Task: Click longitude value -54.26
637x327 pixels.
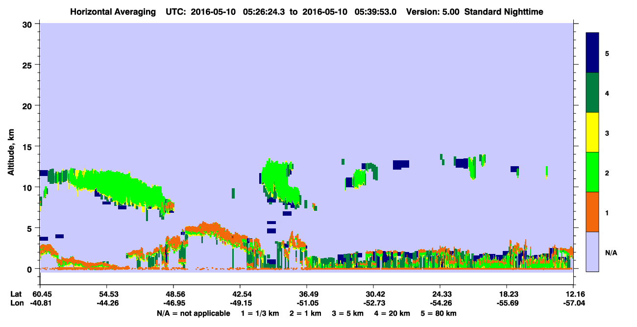Action: (x=440, y=303)
